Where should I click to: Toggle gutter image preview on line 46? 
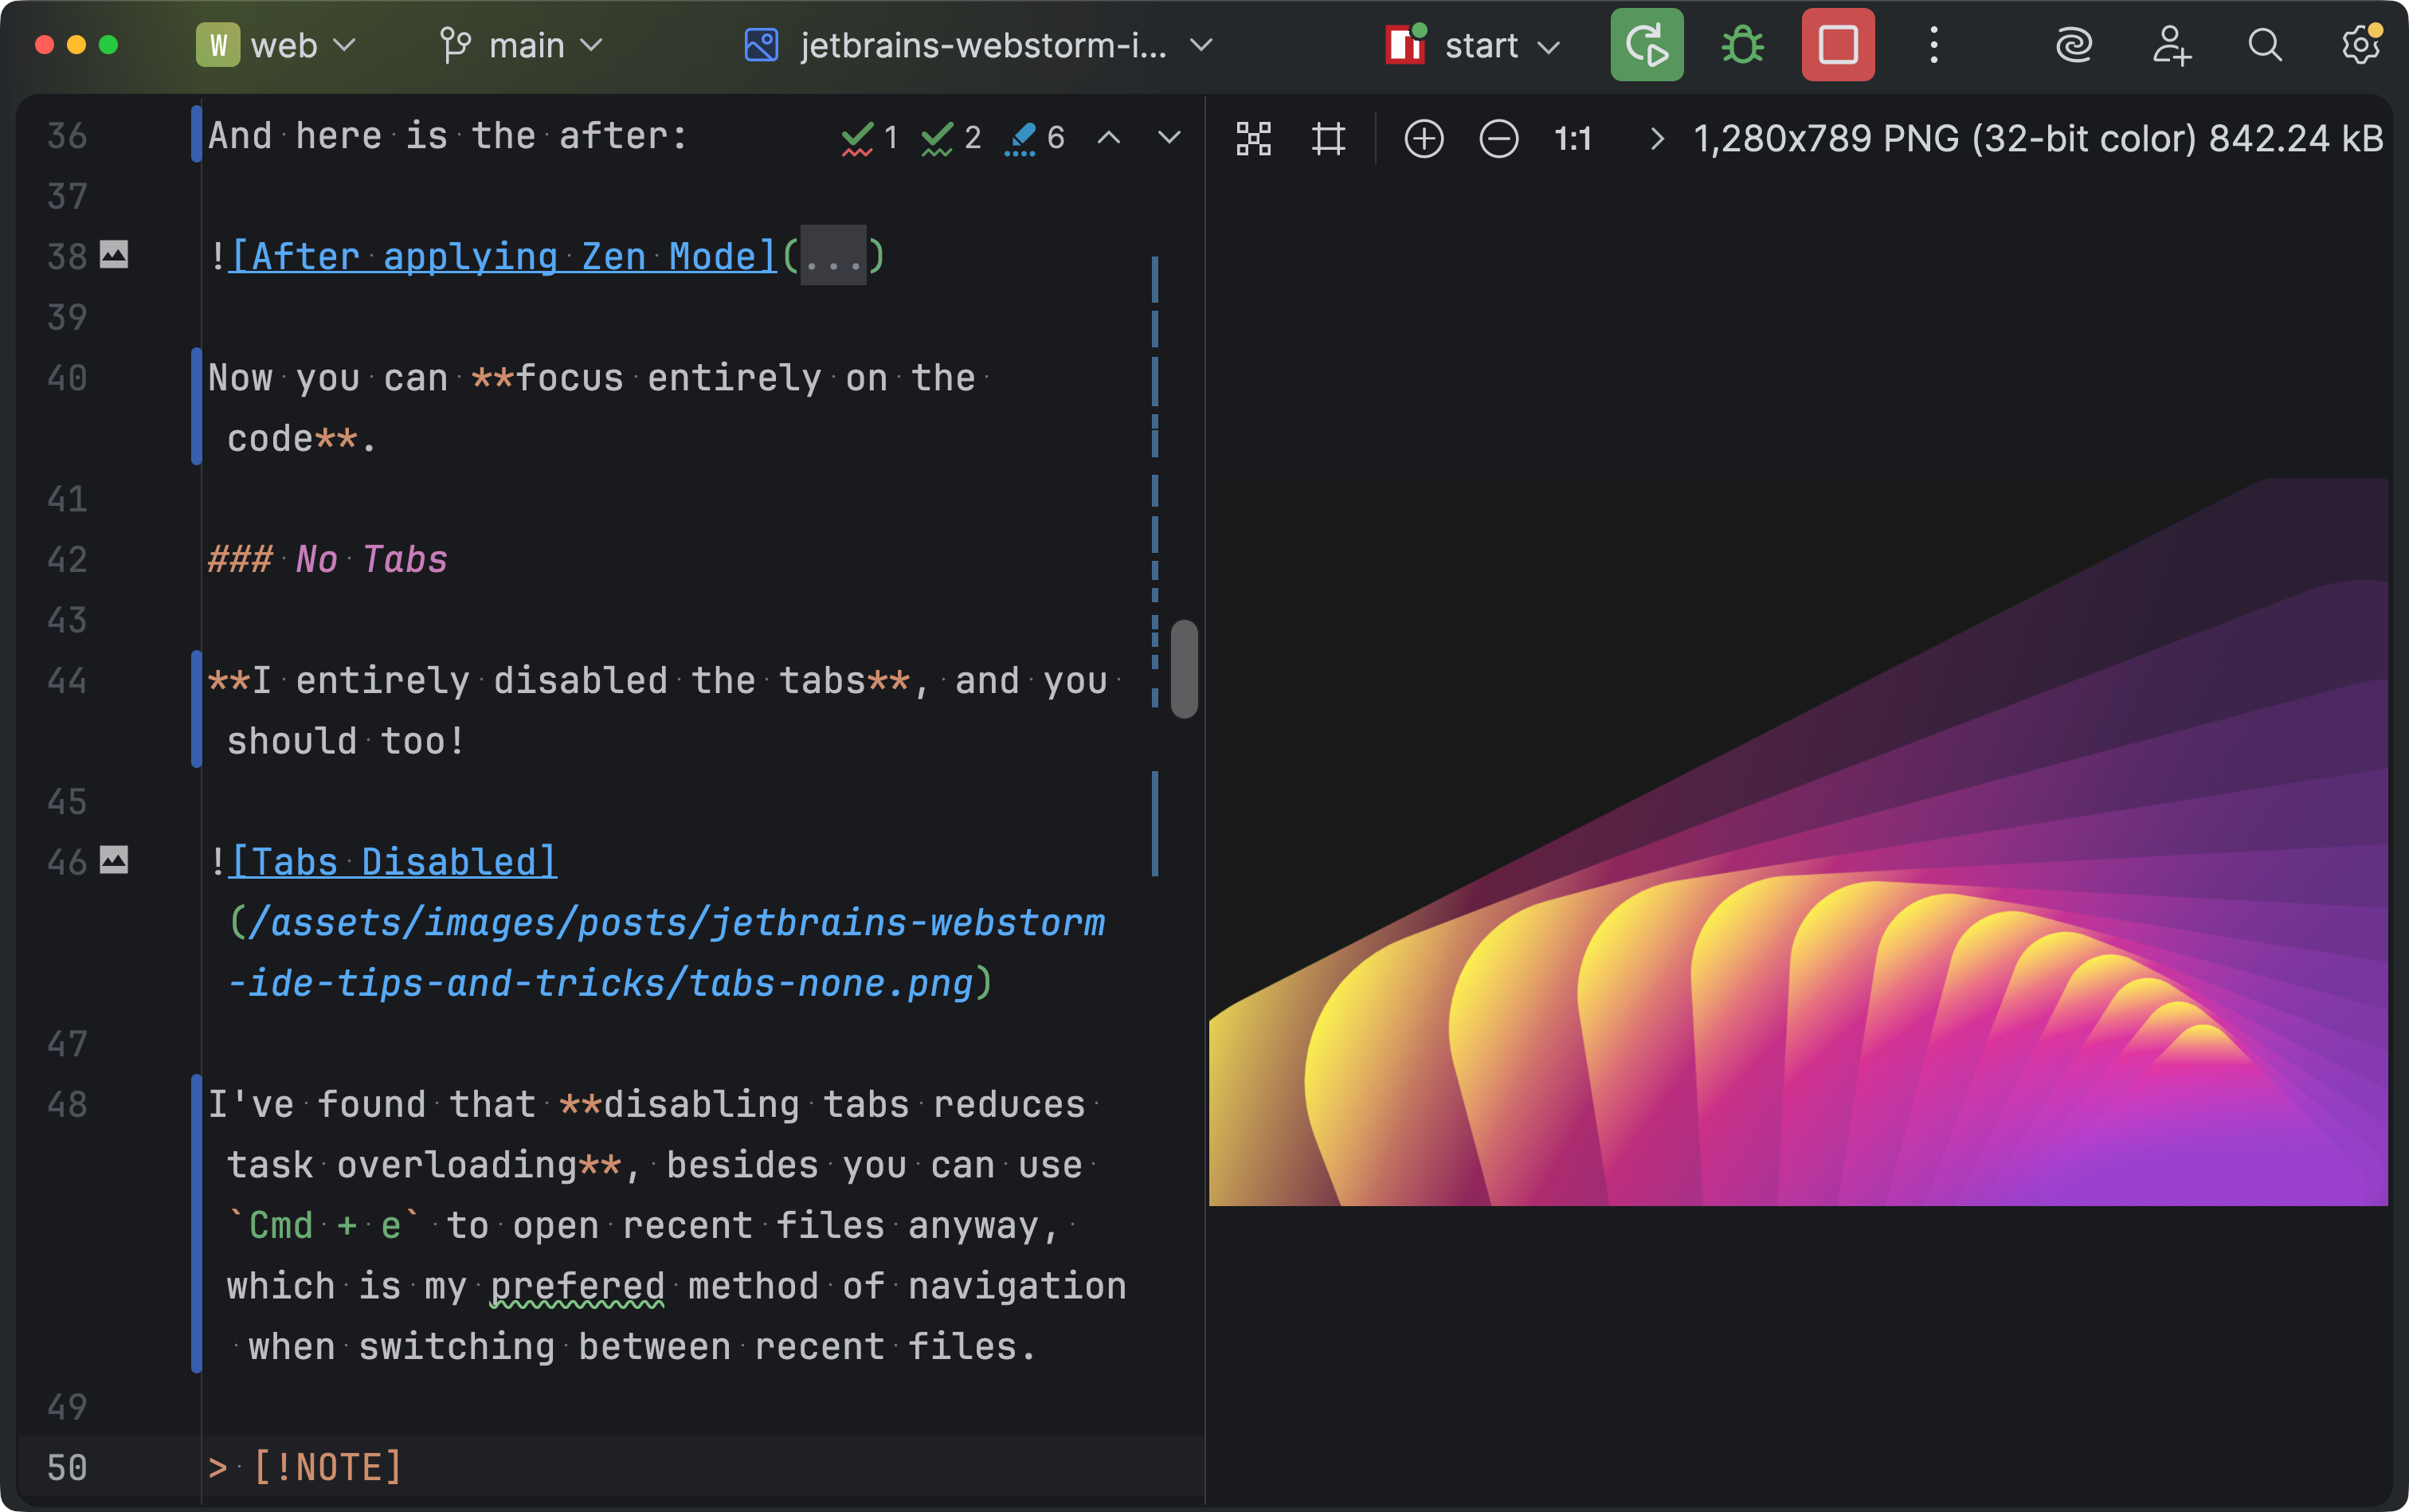point(114,860)
